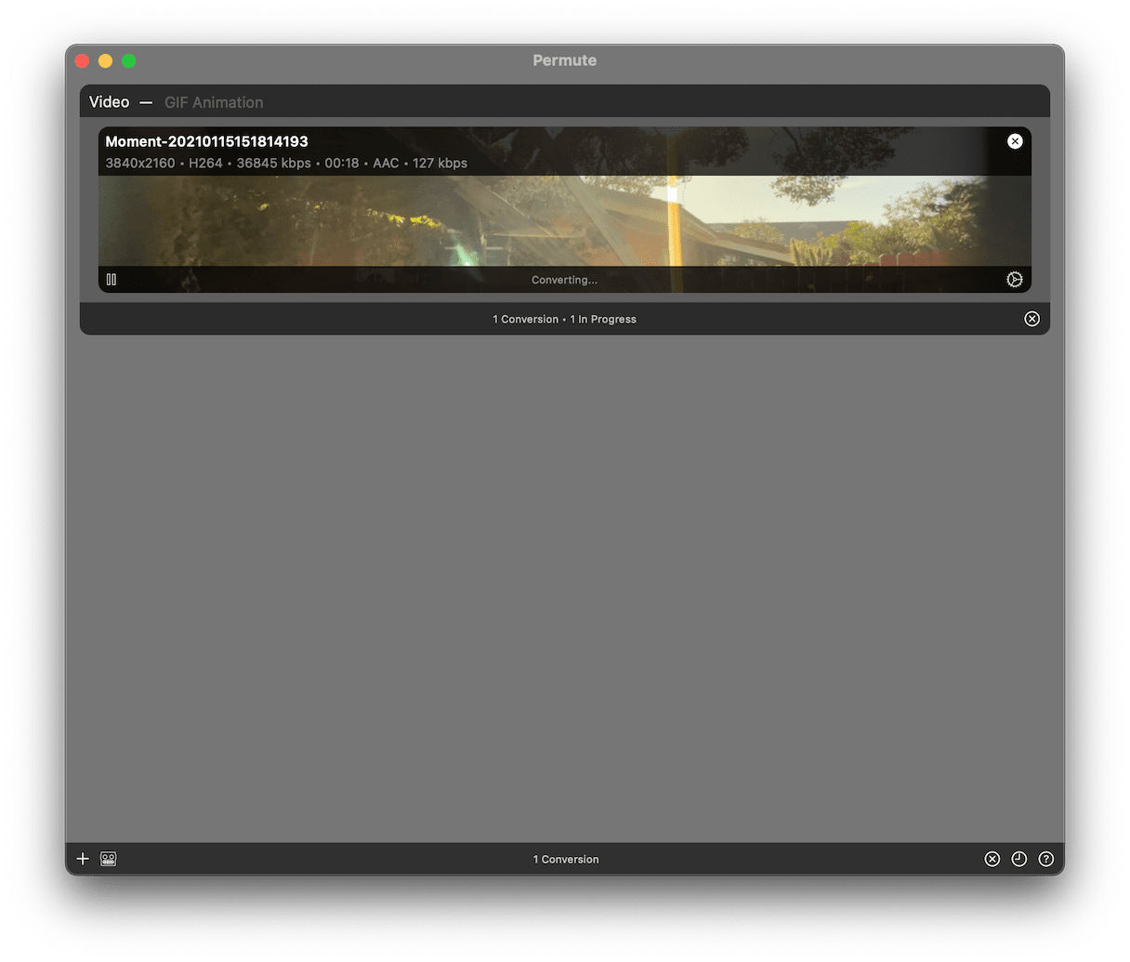
Task: Pause the ongoing video conversion
Action: (112, 279)
